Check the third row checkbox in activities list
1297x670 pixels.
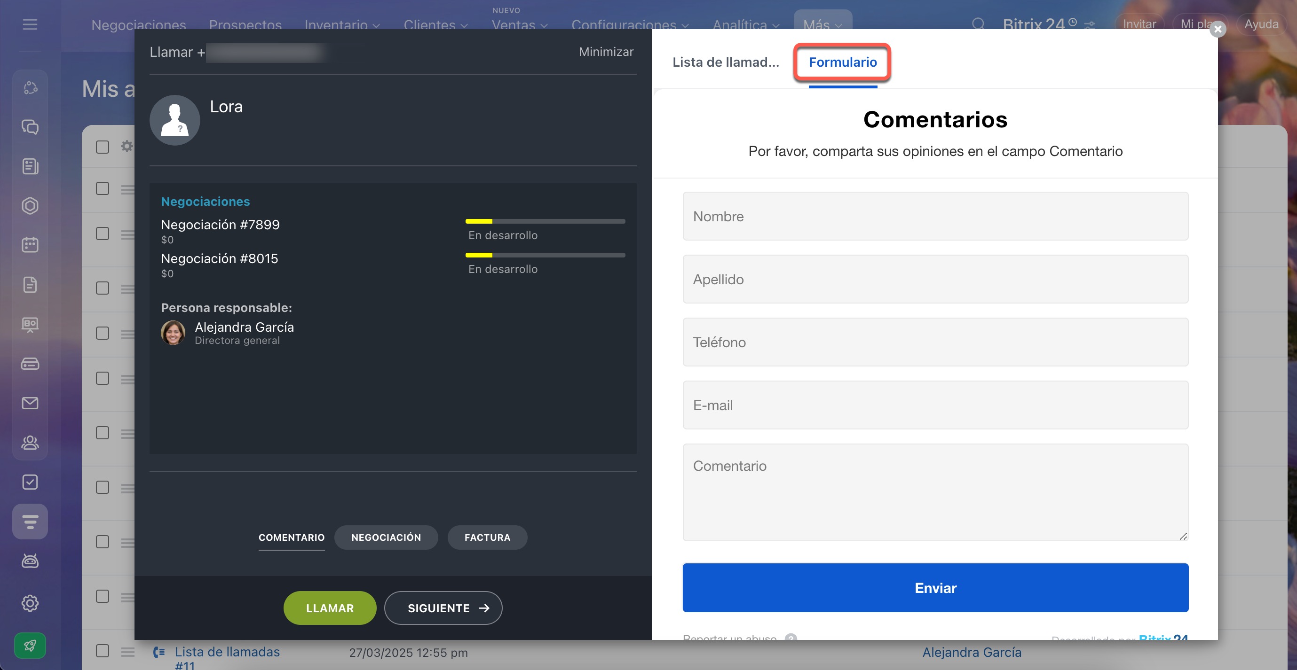(x=102, y=288)
